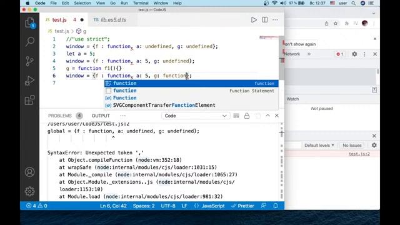
Task: Select 'Function Statement' snippet suggestion
Action: [x=191, y=91]
